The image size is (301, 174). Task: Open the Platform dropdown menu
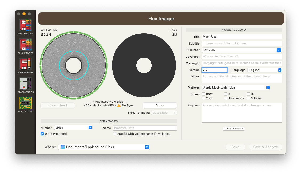(236, 88)
